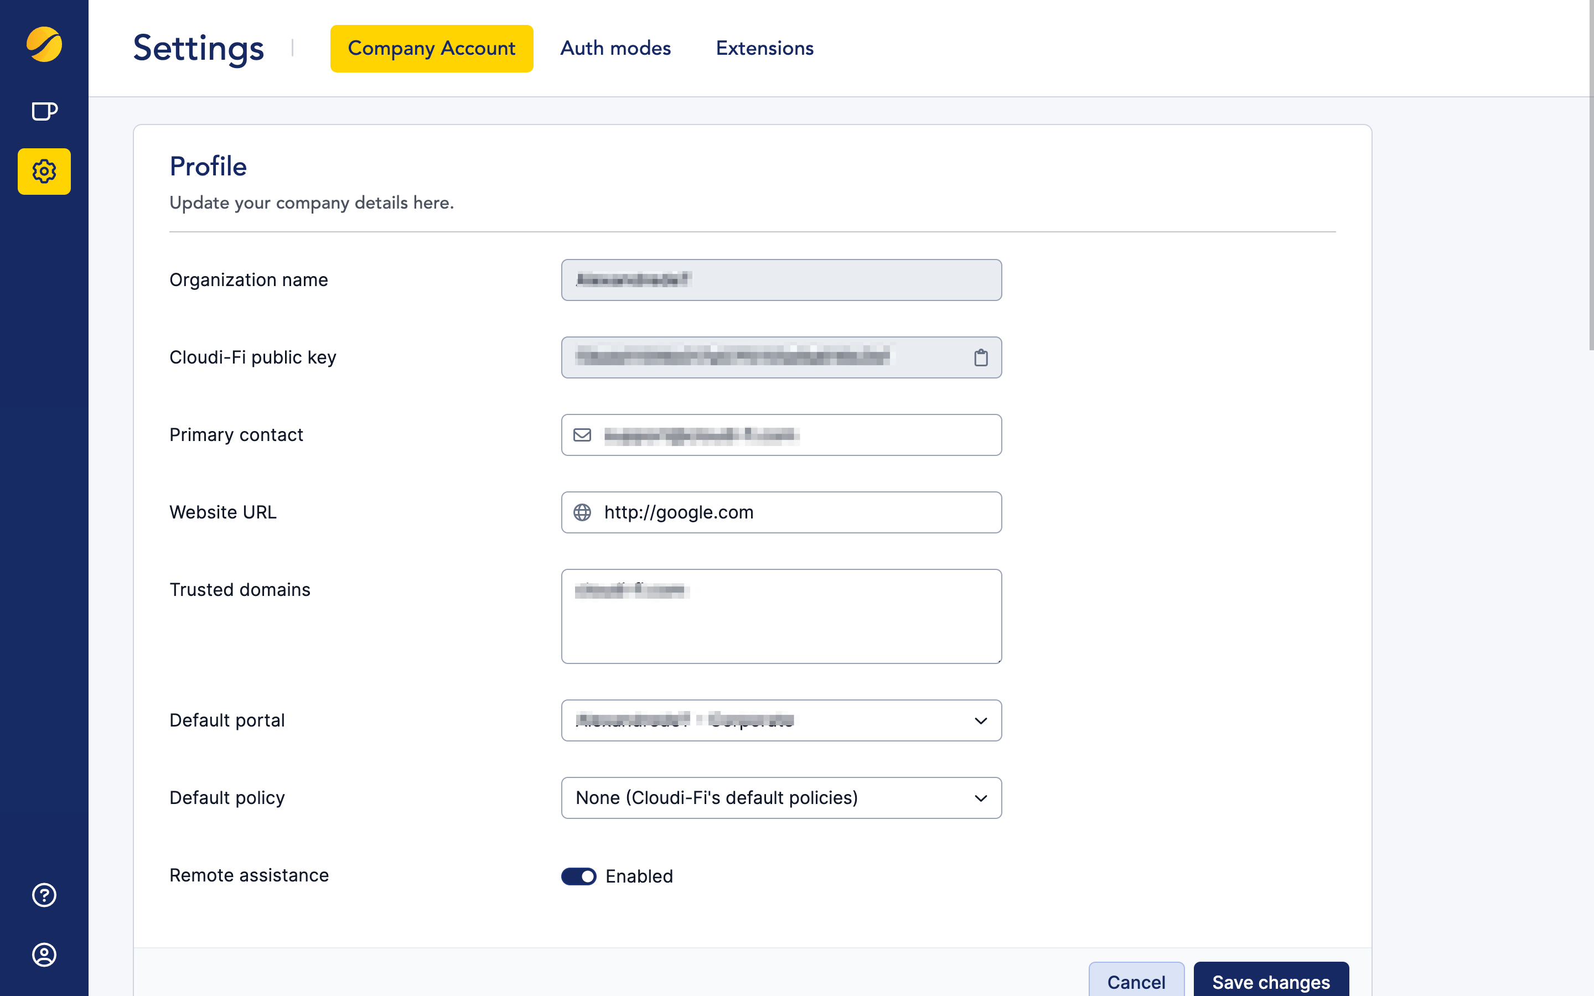
Task: Open the Default policy dropdown
Action: tap(781, 798)
